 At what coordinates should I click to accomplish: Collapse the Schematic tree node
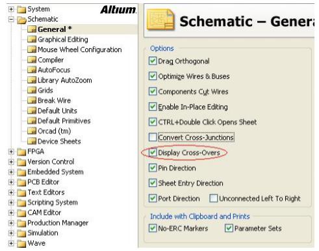click(x=11, y=20)
